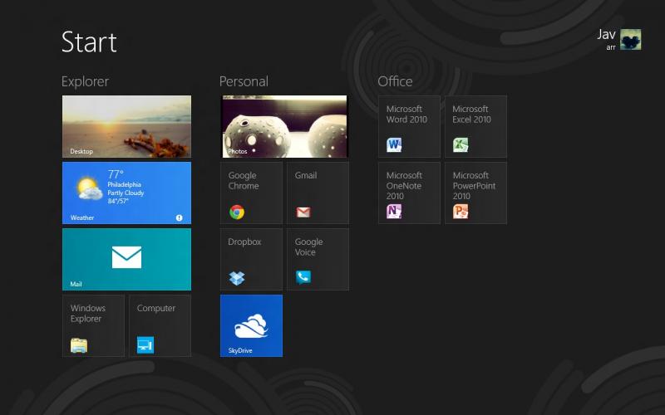Open the SkyDrive cloud tile
This screenshot has height=415, width=665.
click(251, 325)
